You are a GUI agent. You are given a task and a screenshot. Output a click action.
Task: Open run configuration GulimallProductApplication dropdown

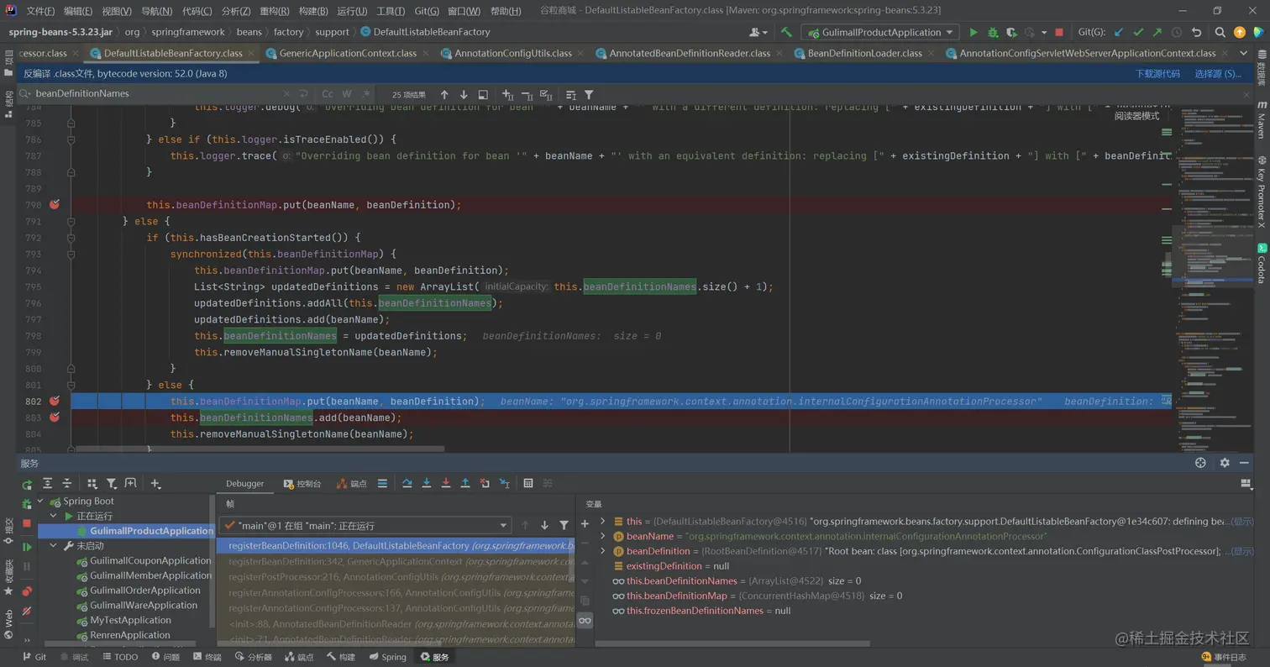[x=879, y=32]
